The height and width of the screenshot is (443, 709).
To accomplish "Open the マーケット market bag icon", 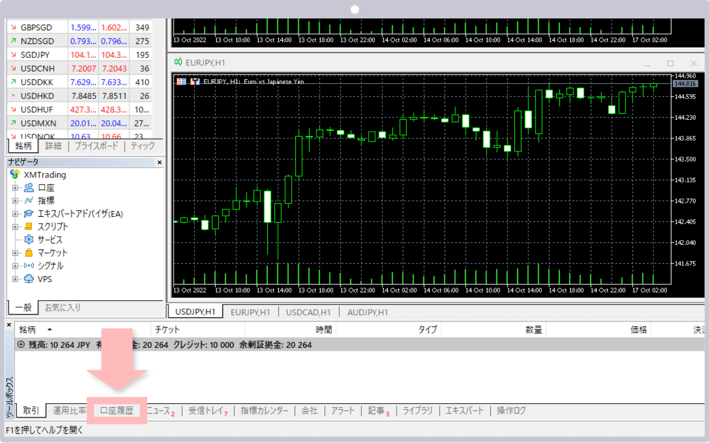I will 29,253.
